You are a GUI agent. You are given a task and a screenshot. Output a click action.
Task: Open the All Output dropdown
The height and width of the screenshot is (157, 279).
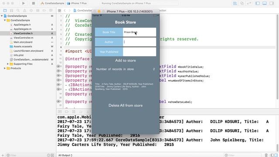pos(65,155)
